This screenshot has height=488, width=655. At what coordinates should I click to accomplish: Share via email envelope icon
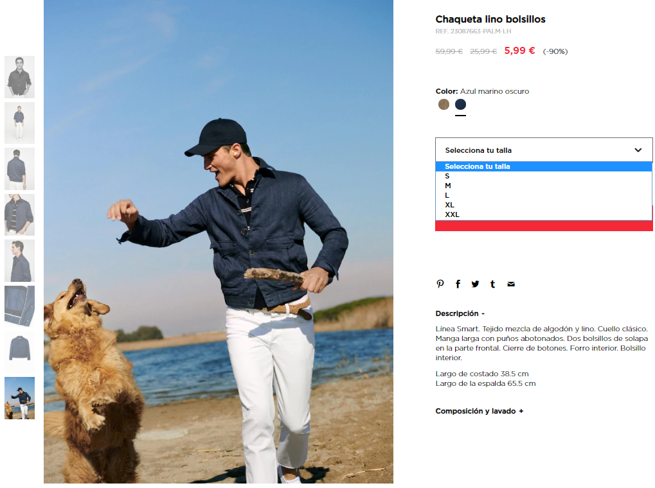tap(511, 284)
